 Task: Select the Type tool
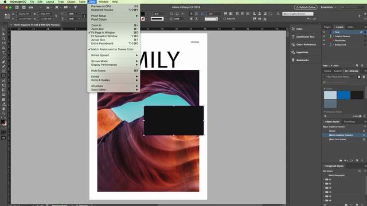3,53
